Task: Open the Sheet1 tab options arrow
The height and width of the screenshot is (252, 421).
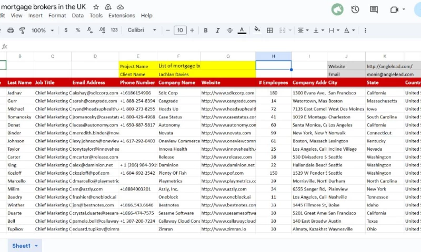Action: 36,246
